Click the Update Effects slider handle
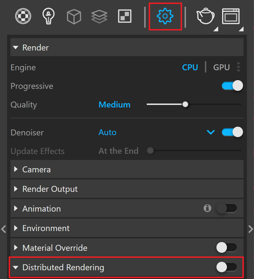Viewport: 254px width, 279px height. 150,151
